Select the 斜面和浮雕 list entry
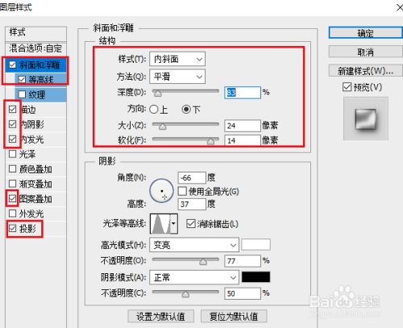 pyautogui.click(x=39, y=64)
